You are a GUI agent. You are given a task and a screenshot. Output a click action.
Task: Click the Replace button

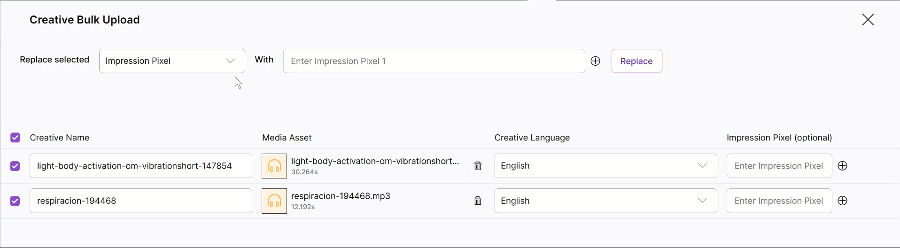pyautogui.click(x=636, y=61)
